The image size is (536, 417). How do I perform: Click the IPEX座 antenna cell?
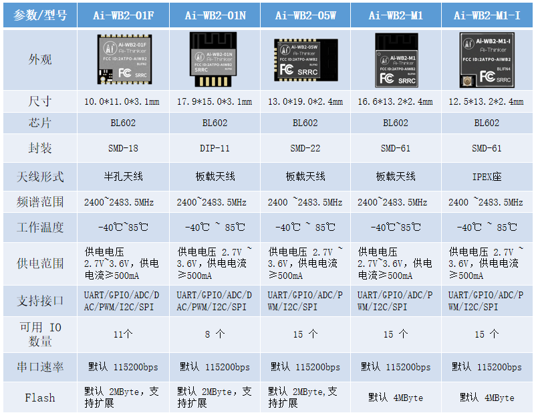pyautogui.click(x=487, y=177)
